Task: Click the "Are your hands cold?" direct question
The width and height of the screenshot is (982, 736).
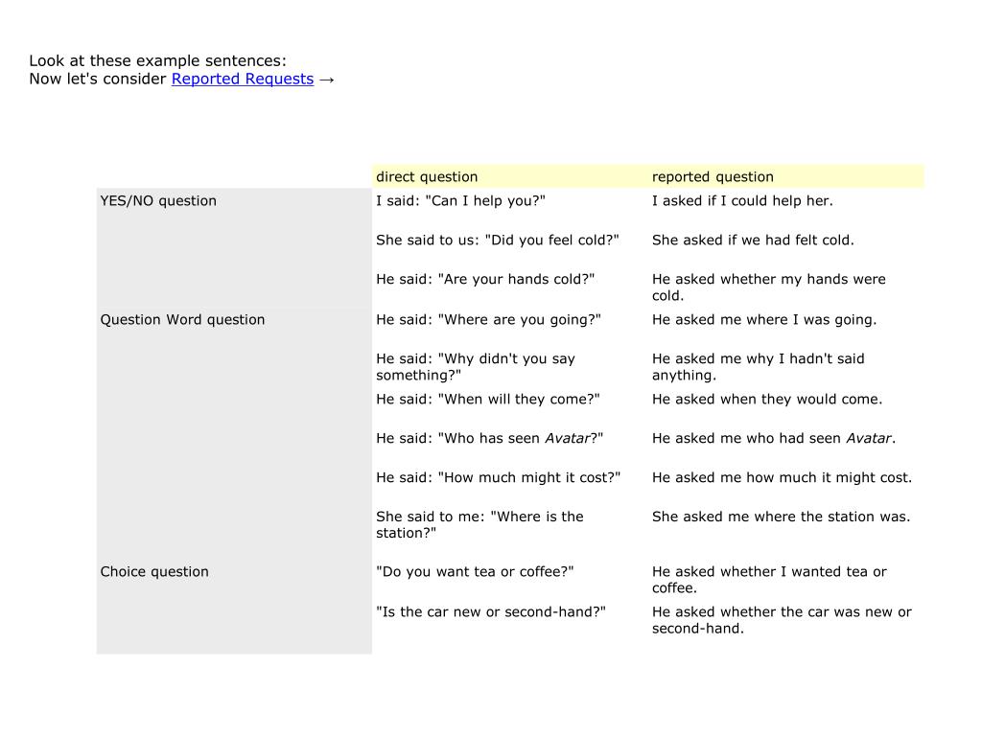Action: (x=485, y=280)
